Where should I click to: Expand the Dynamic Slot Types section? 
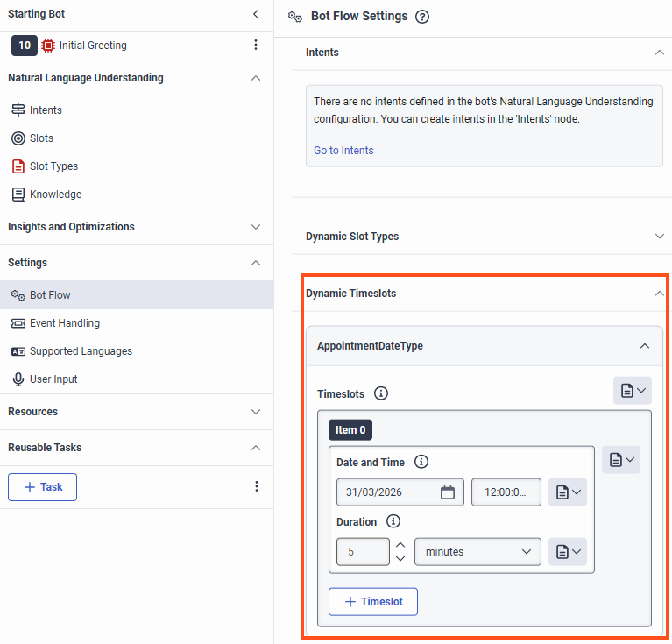pos(659,237)
